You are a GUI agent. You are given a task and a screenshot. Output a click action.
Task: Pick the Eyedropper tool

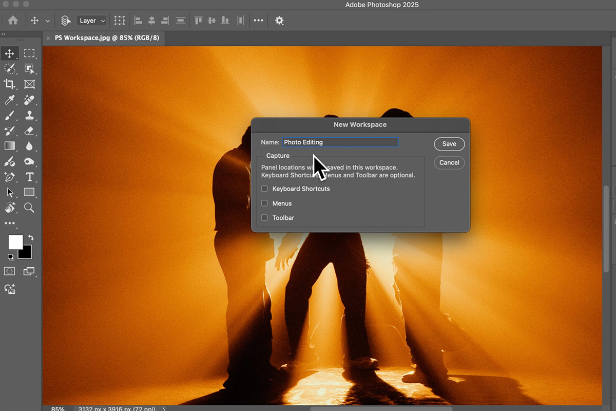9,100
